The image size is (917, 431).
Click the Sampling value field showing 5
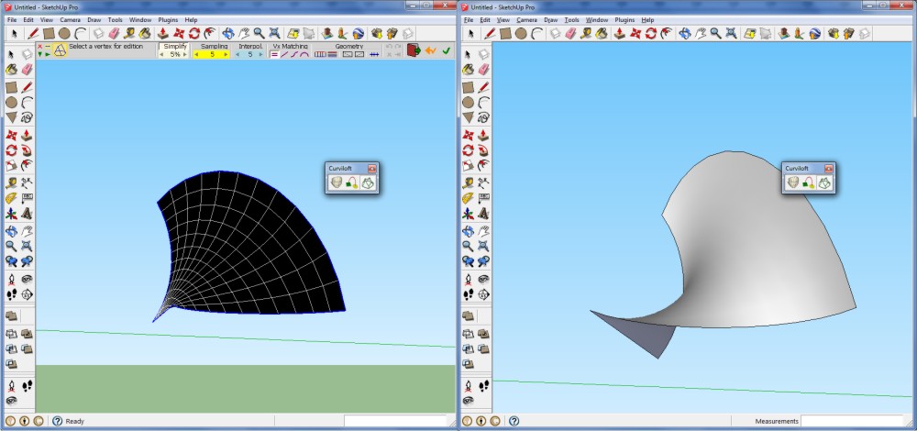(x=212, y=55)
